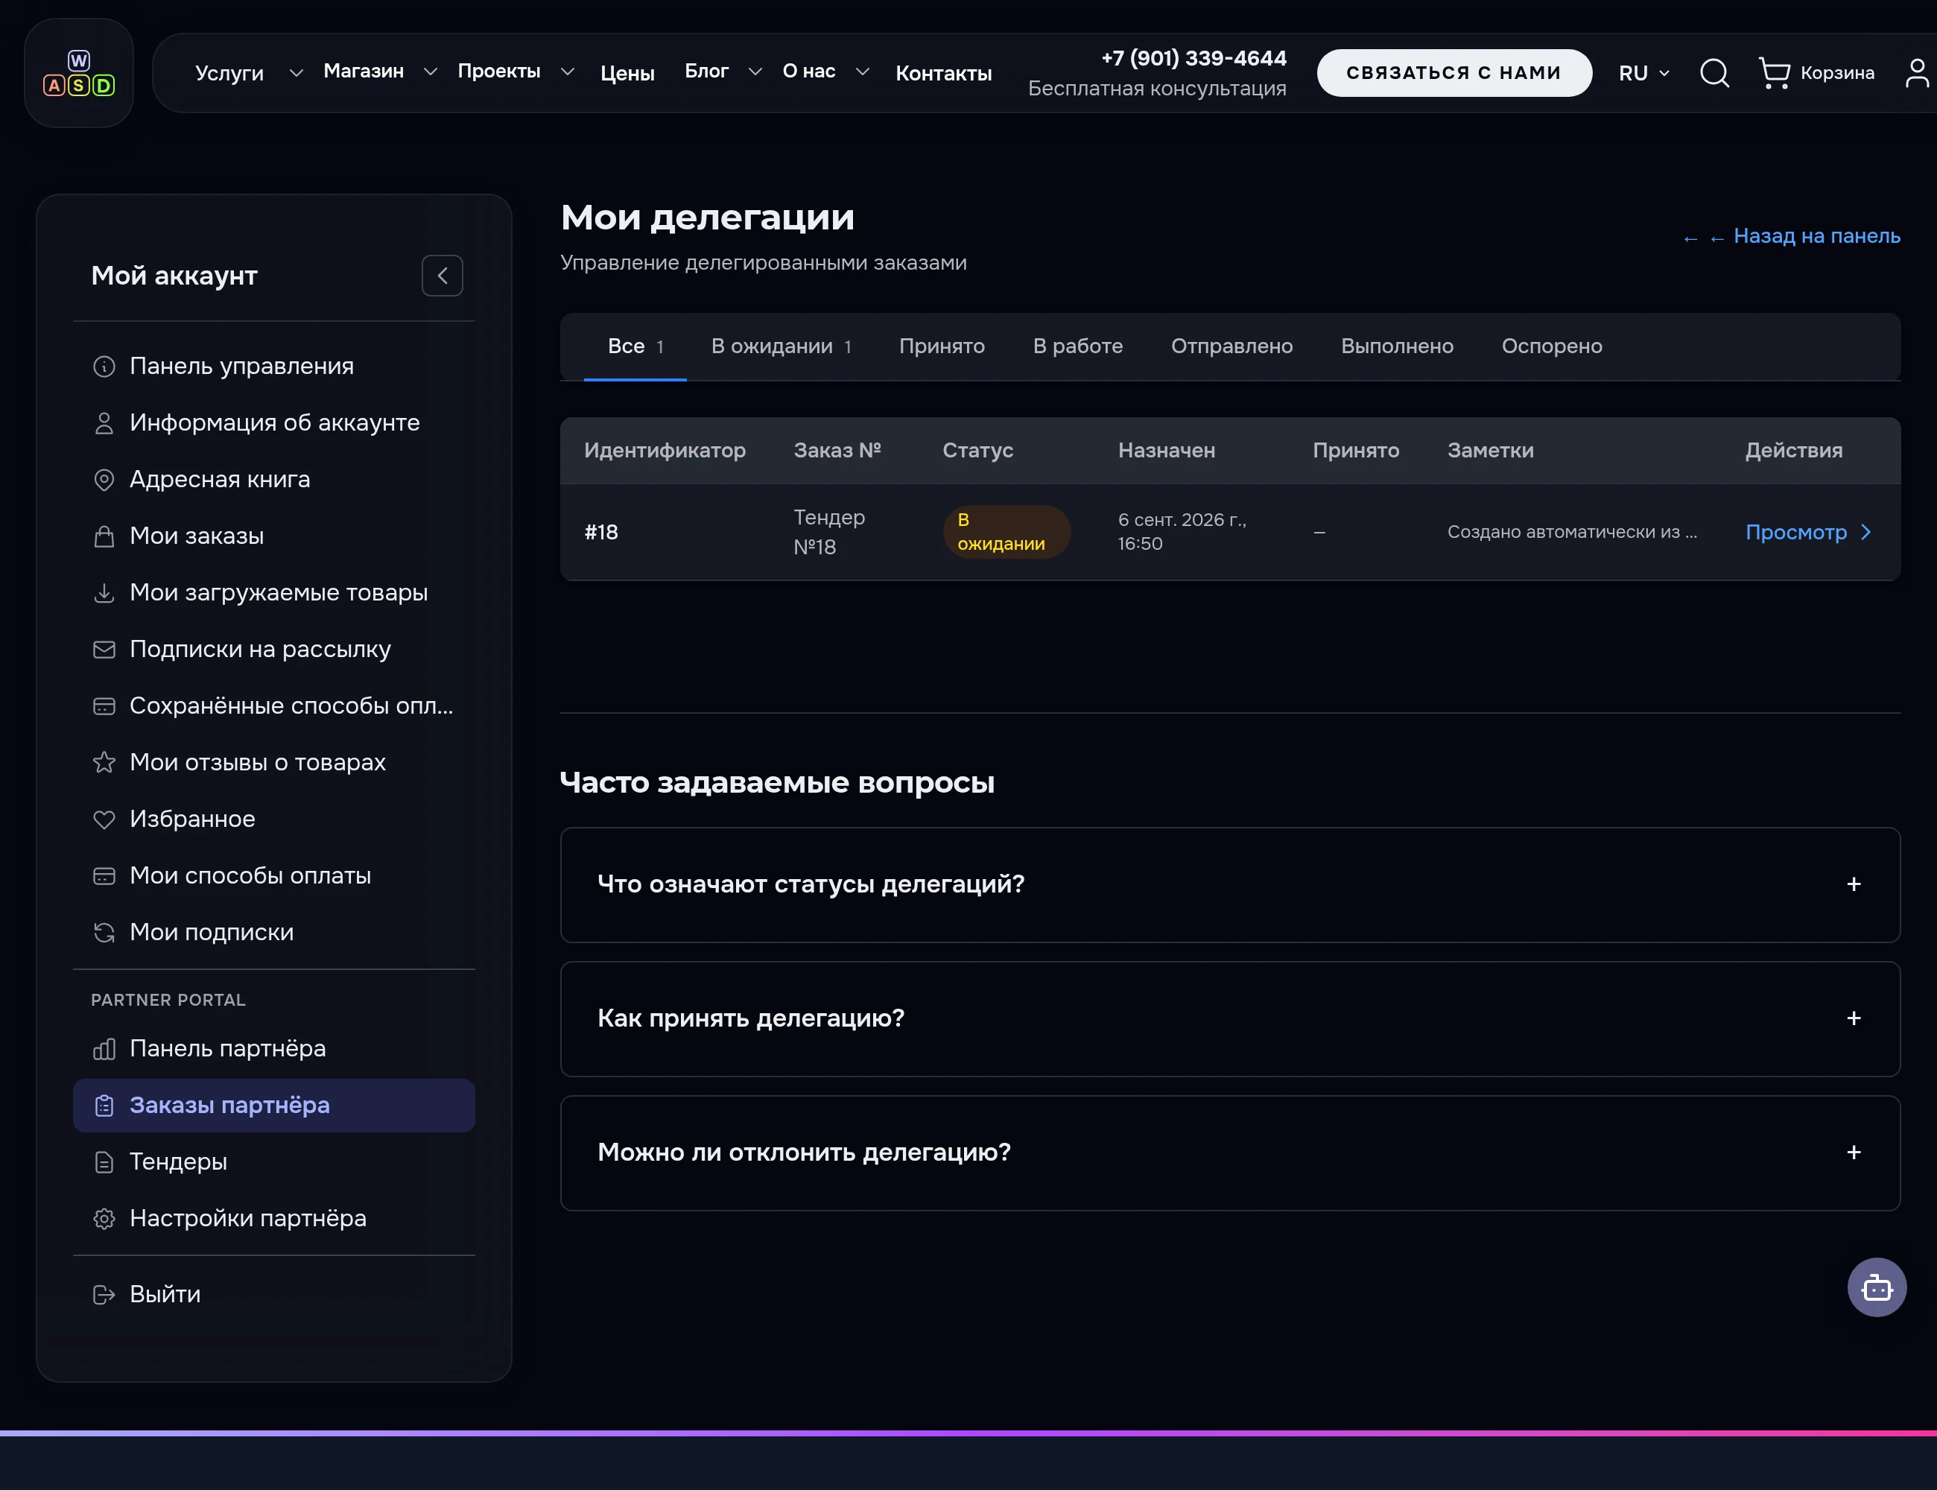Collapse the Мой аккаунт sidebar
The height and width of the screenshot is (1490, 1937).
point(442,276)
